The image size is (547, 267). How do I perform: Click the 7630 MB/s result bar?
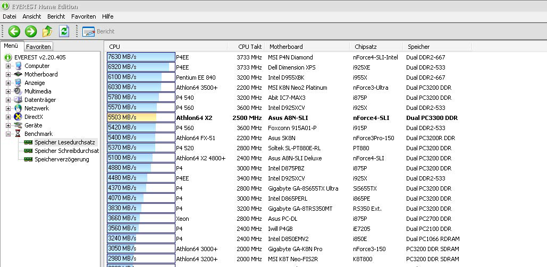click(x=141, y=57)
